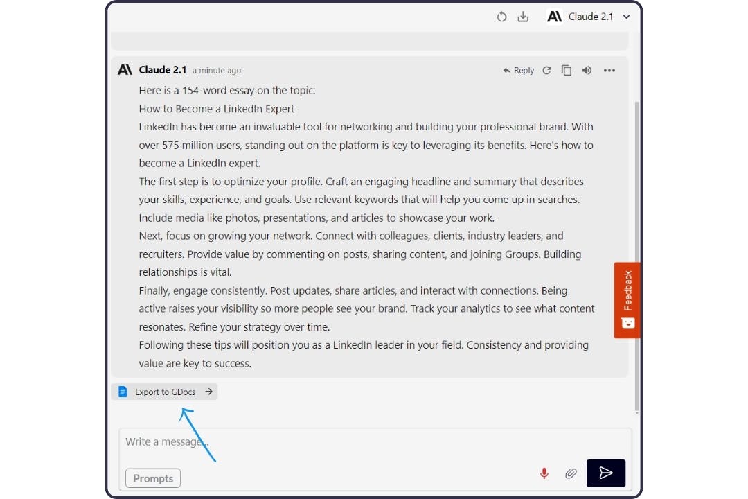Click the Anthropic logo beside model selector
Viewport: 748px width, 499px height.
coord(554,17)
